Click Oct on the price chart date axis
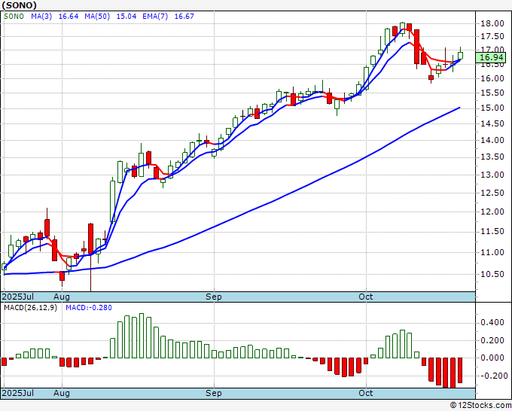Image resolution: width=512 pixels, height=411 pixels. pos(366,297)
